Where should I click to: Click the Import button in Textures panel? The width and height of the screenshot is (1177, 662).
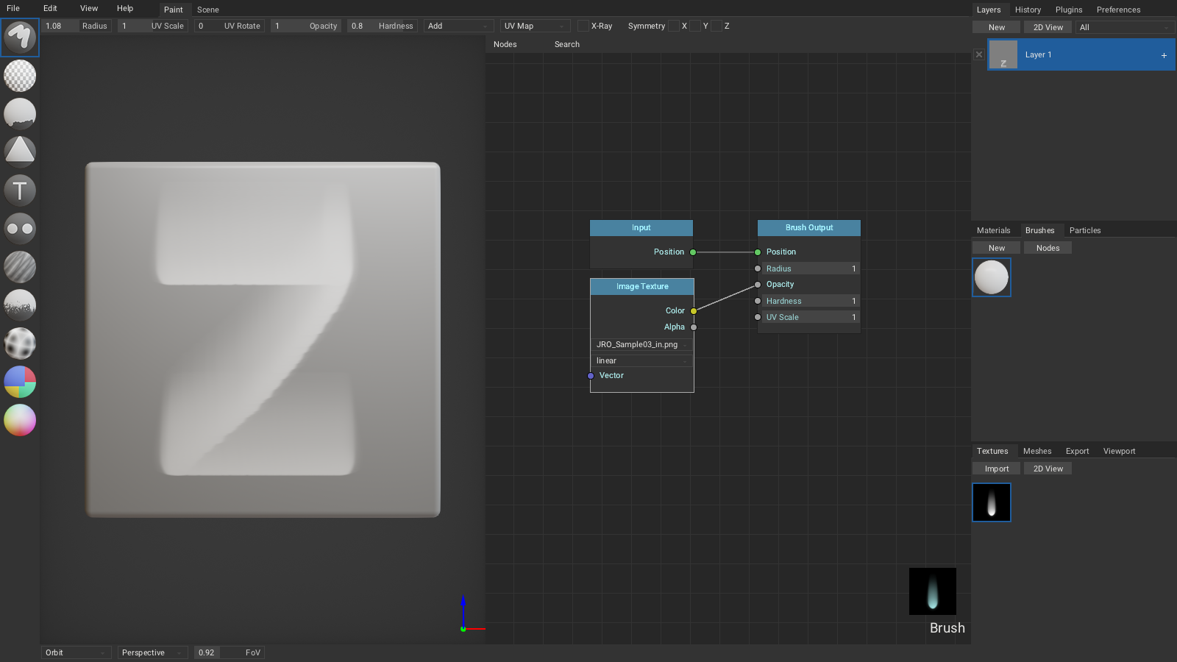[997, 469]
